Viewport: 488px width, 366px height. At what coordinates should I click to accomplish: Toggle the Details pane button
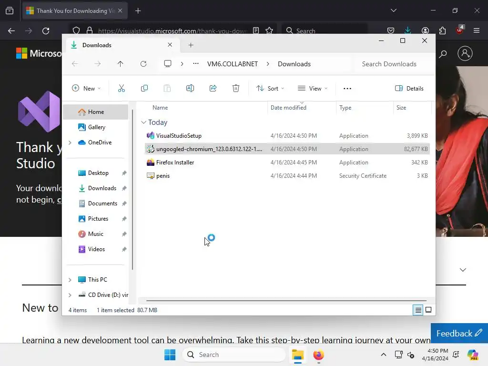coord(409,88)
